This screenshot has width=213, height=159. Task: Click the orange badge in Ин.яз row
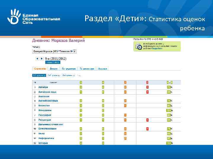(125, 134)
